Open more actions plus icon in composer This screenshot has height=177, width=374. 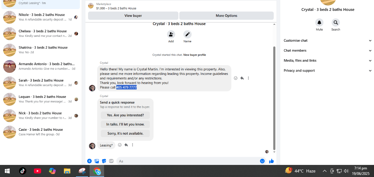[89, 161]
